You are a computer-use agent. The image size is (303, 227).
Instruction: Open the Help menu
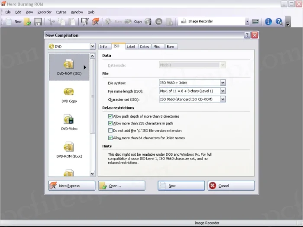coord(91,12)
